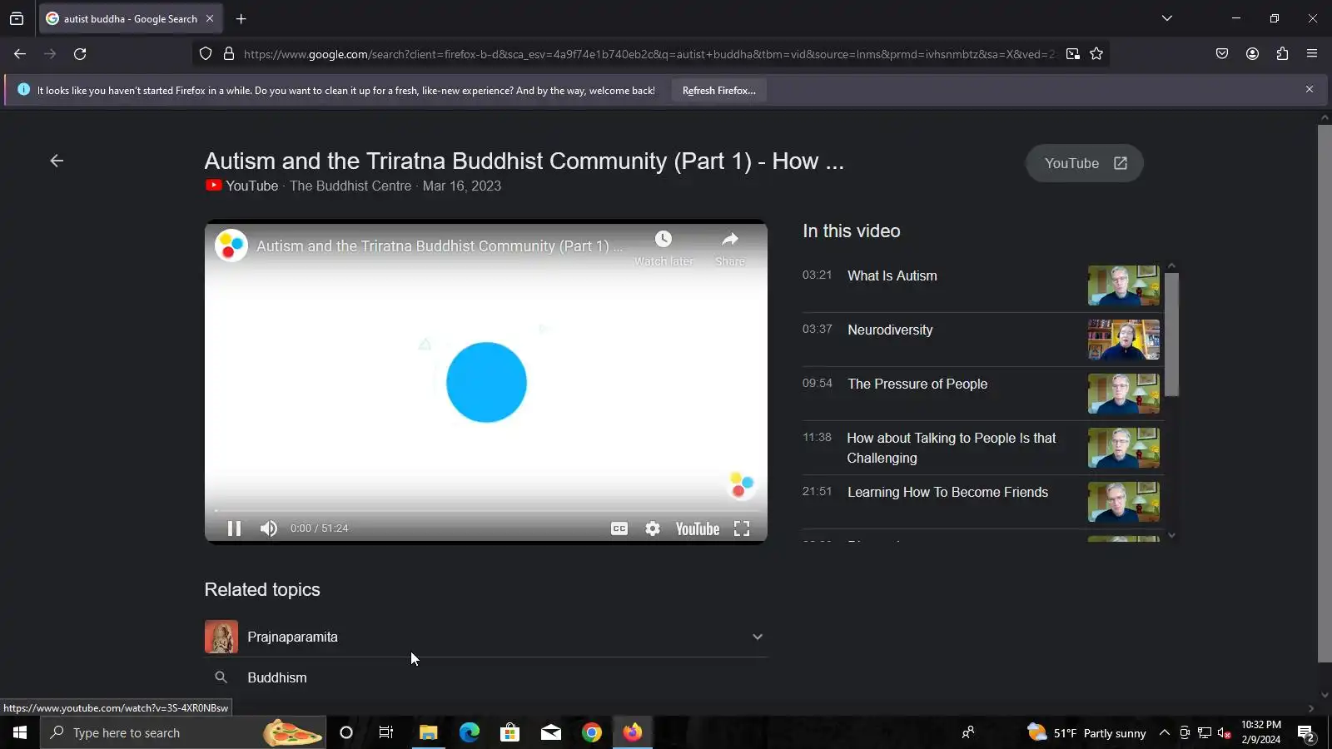Open the notification center
1332x749 pixels.
point(1306,732)
